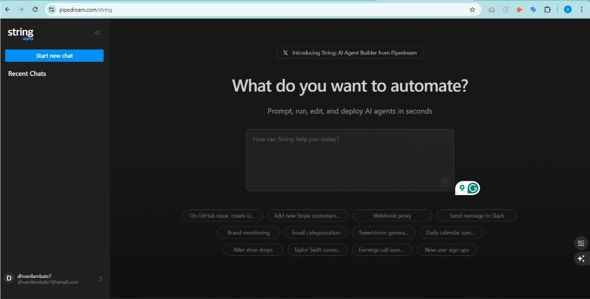Click the camera screenshot extension icon

(492, 9)
